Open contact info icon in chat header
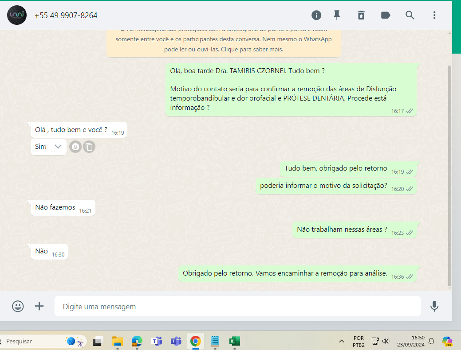 pyautogui.click(x=316, y=15)
